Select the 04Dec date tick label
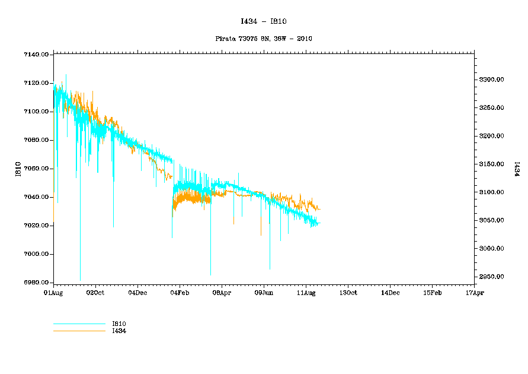Screen dimensions: 528x374 point(137,293)
